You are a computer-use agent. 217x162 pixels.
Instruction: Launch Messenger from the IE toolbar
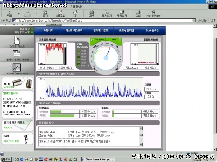(x=153, y=14)
